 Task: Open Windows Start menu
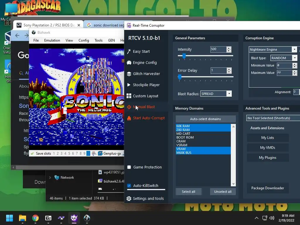pyautogui.click(x=9, y=218)
